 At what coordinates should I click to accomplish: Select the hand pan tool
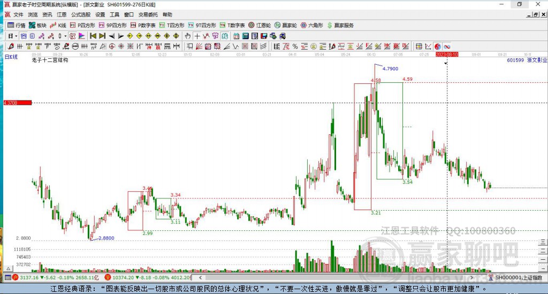click(188, 36)
